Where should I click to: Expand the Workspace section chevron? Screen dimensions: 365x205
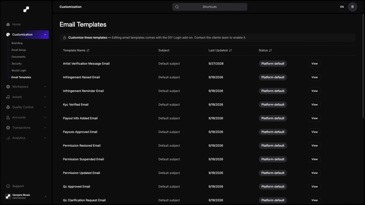click(x=45, y=87)
